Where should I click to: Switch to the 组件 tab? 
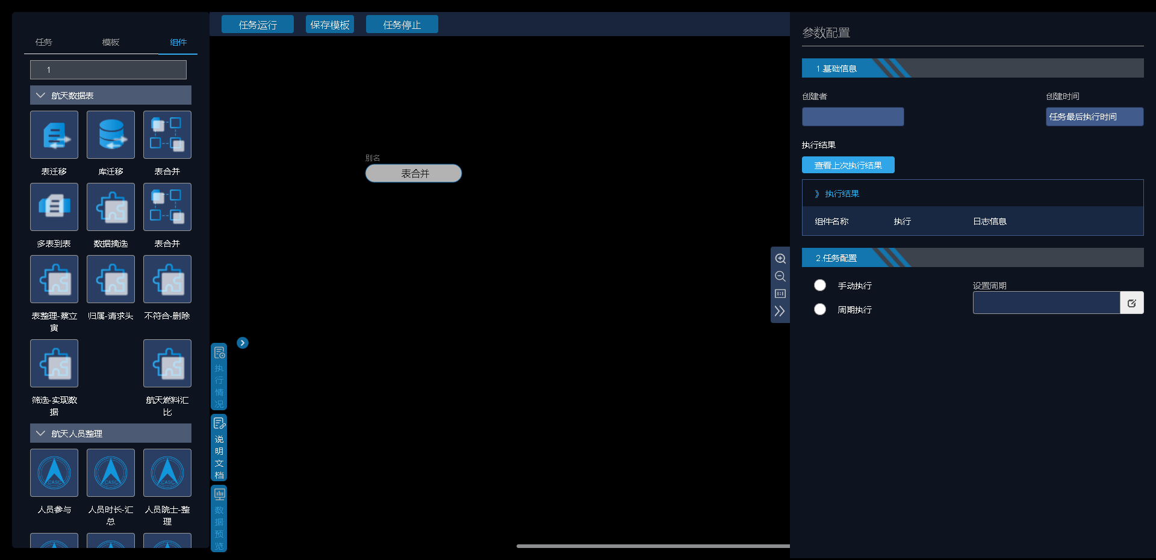178,42
